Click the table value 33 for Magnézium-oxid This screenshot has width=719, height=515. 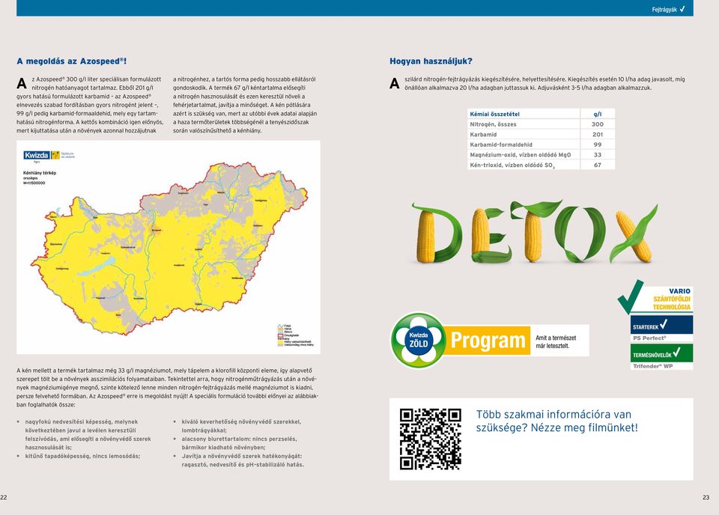pos(597,155)
